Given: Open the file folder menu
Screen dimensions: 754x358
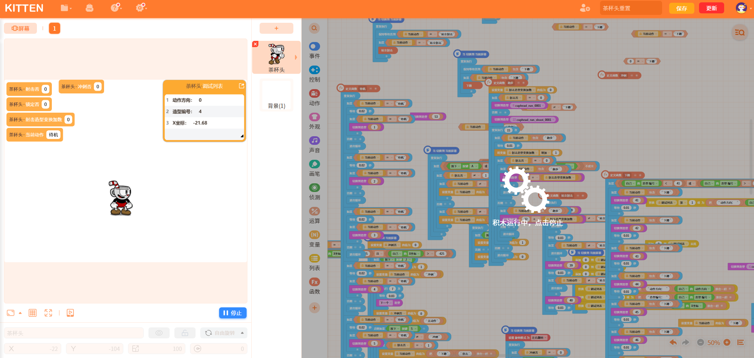Looking at the screenshot, I should tap(66, 8).
